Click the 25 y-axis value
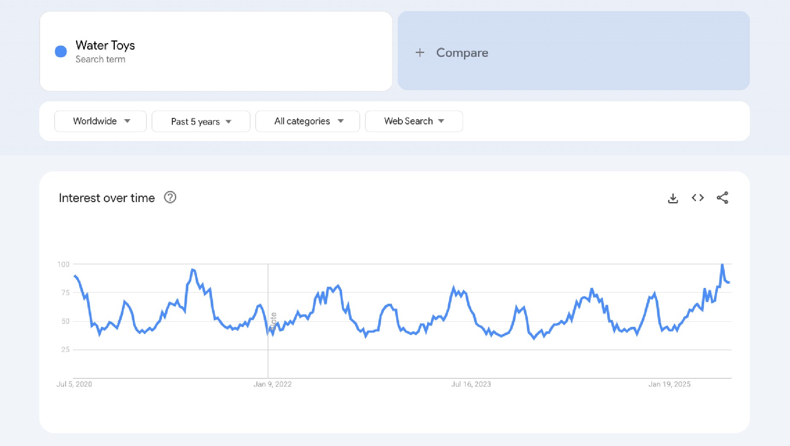 [x=65, y=349]
